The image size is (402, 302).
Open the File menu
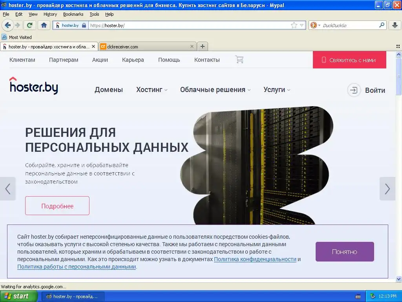tap(6, 14)
